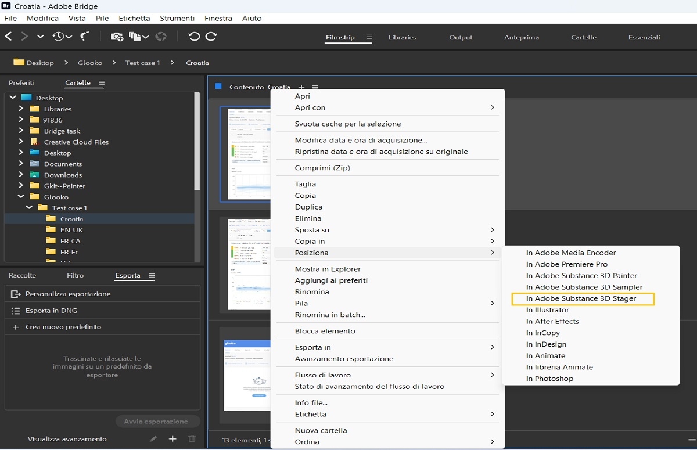Click the get photos from camera icon
697x450 pixels.
click(x=117, y=37)
